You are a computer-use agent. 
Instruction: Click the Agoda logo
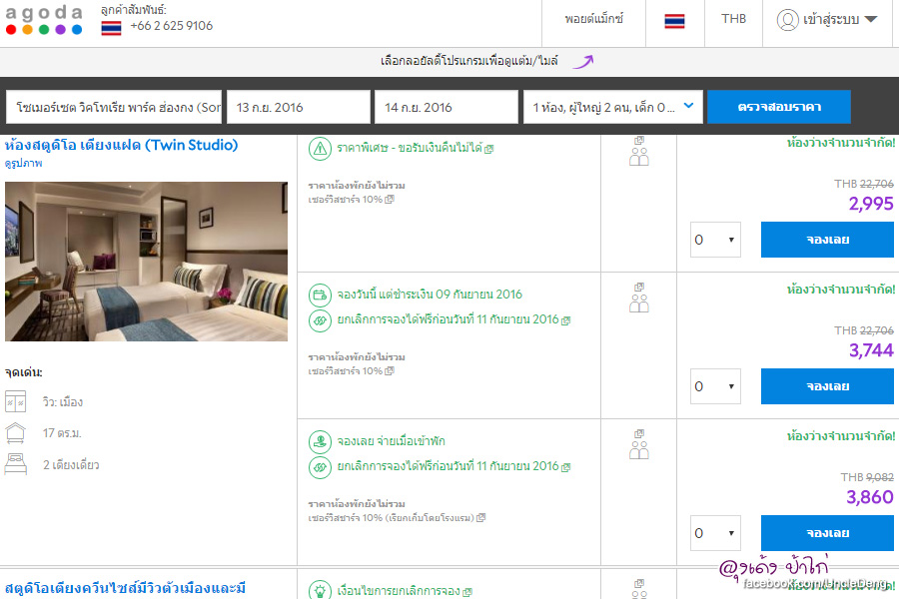point(43,19)
